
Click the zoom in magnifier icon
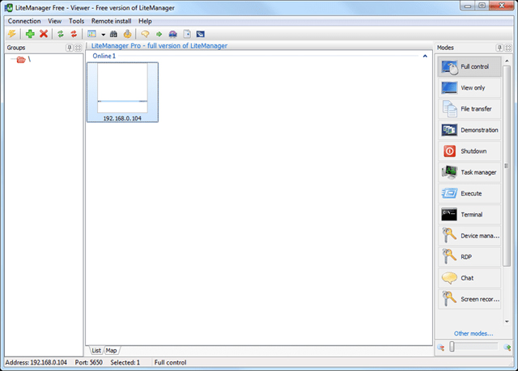pos(507,348)
